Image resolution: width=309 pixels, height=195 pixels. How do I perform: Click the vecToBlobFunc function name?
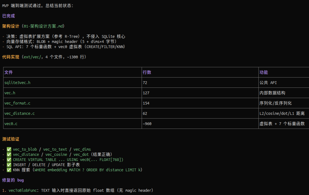tap(23, 190)
